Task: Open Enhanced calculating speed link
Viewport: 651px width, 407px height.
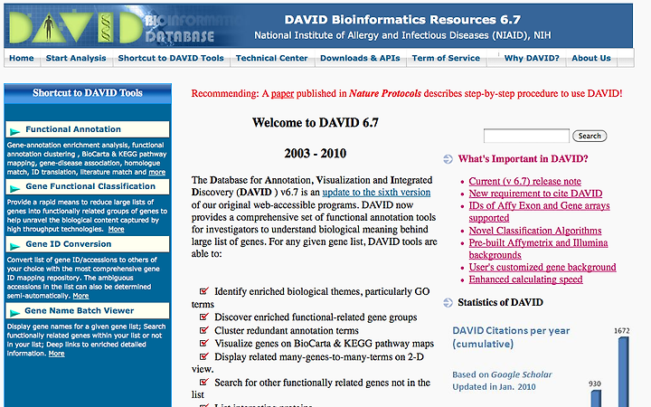Action: 525,279
